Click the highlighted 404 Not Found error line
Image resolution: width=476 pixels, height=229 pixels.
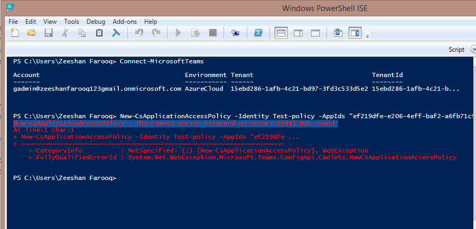(175, 123)
